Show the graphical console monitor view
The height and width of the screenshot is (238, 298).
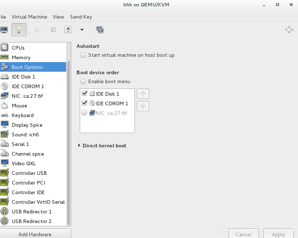coord(4,30)
